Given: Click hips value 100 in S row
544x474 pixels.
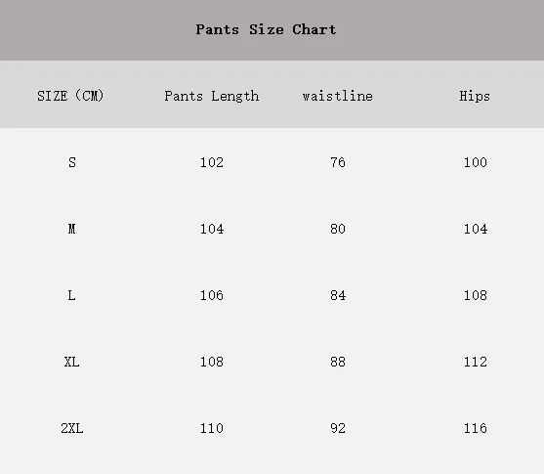Looking at the screenshot, I should (x=476, y=162).
